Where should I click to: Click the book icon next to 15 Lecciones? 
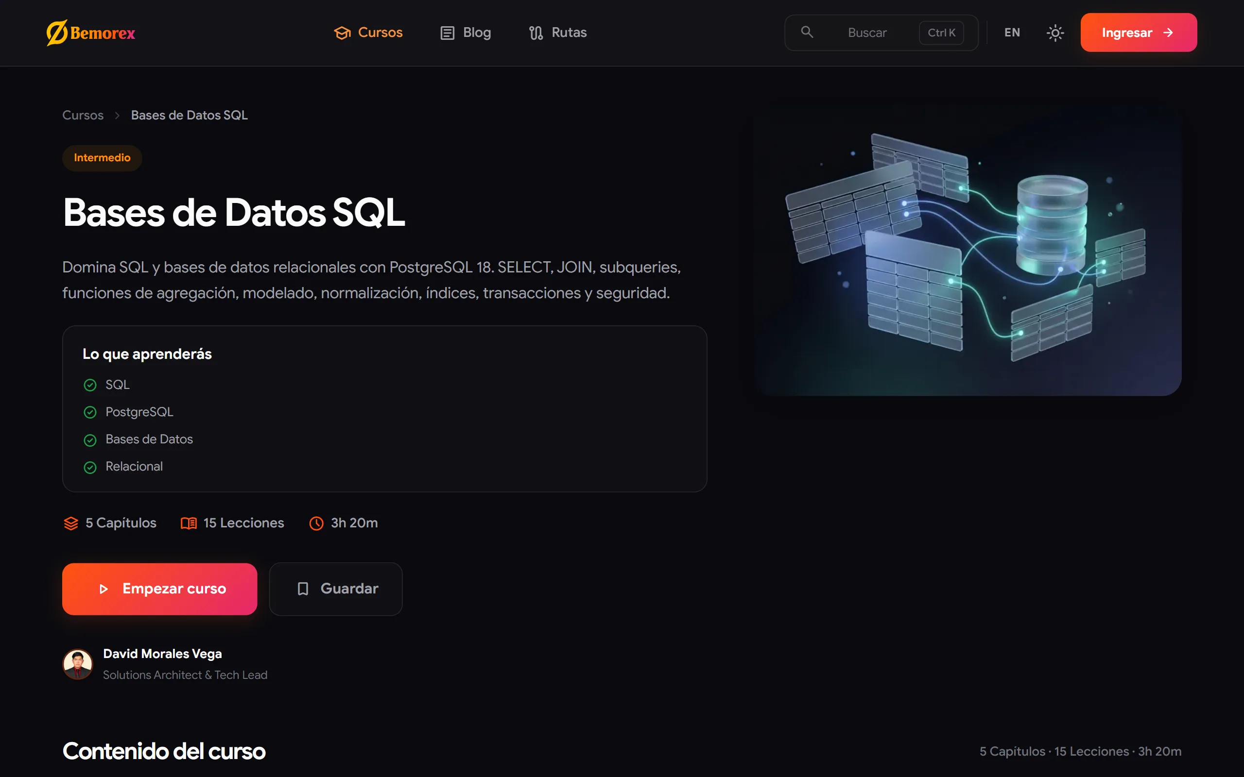[x=189, y=523]
